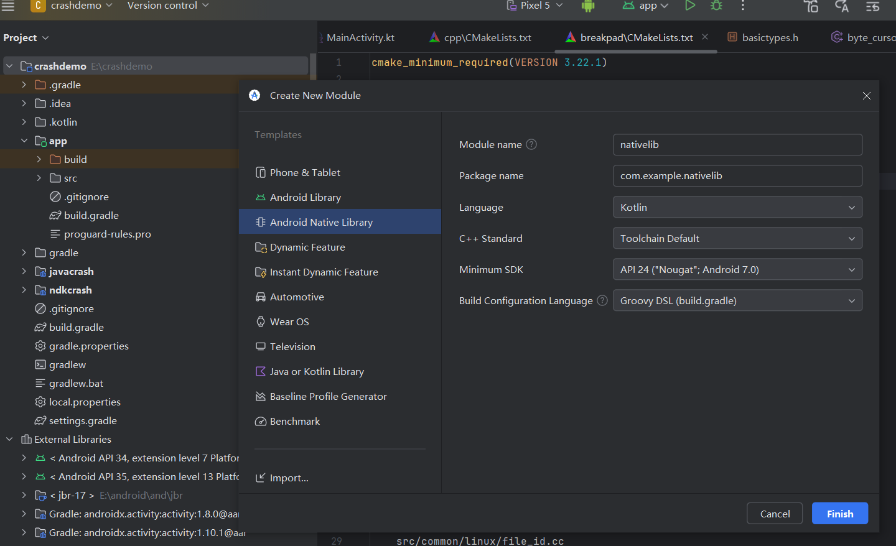
Task: Select the Automotive template
Action: click(x=340, y=297)
